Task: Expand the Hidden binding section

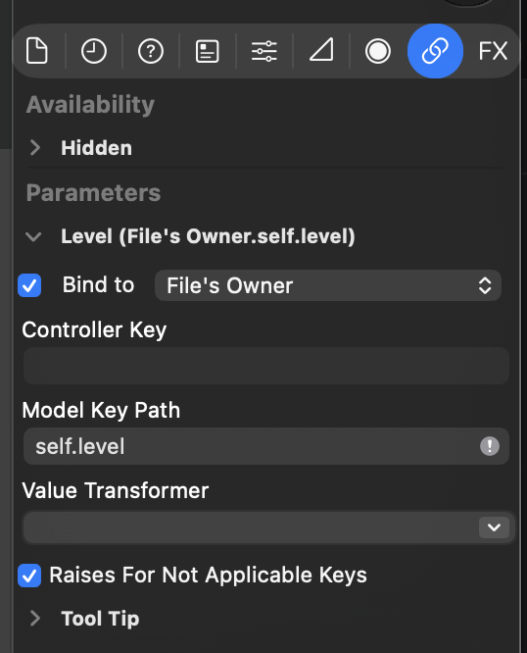Action: [35, 147]
